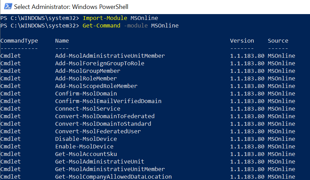Screen dimensions: 310x180
Task: Click the Import-Module command text
Action: click(105, 18)
